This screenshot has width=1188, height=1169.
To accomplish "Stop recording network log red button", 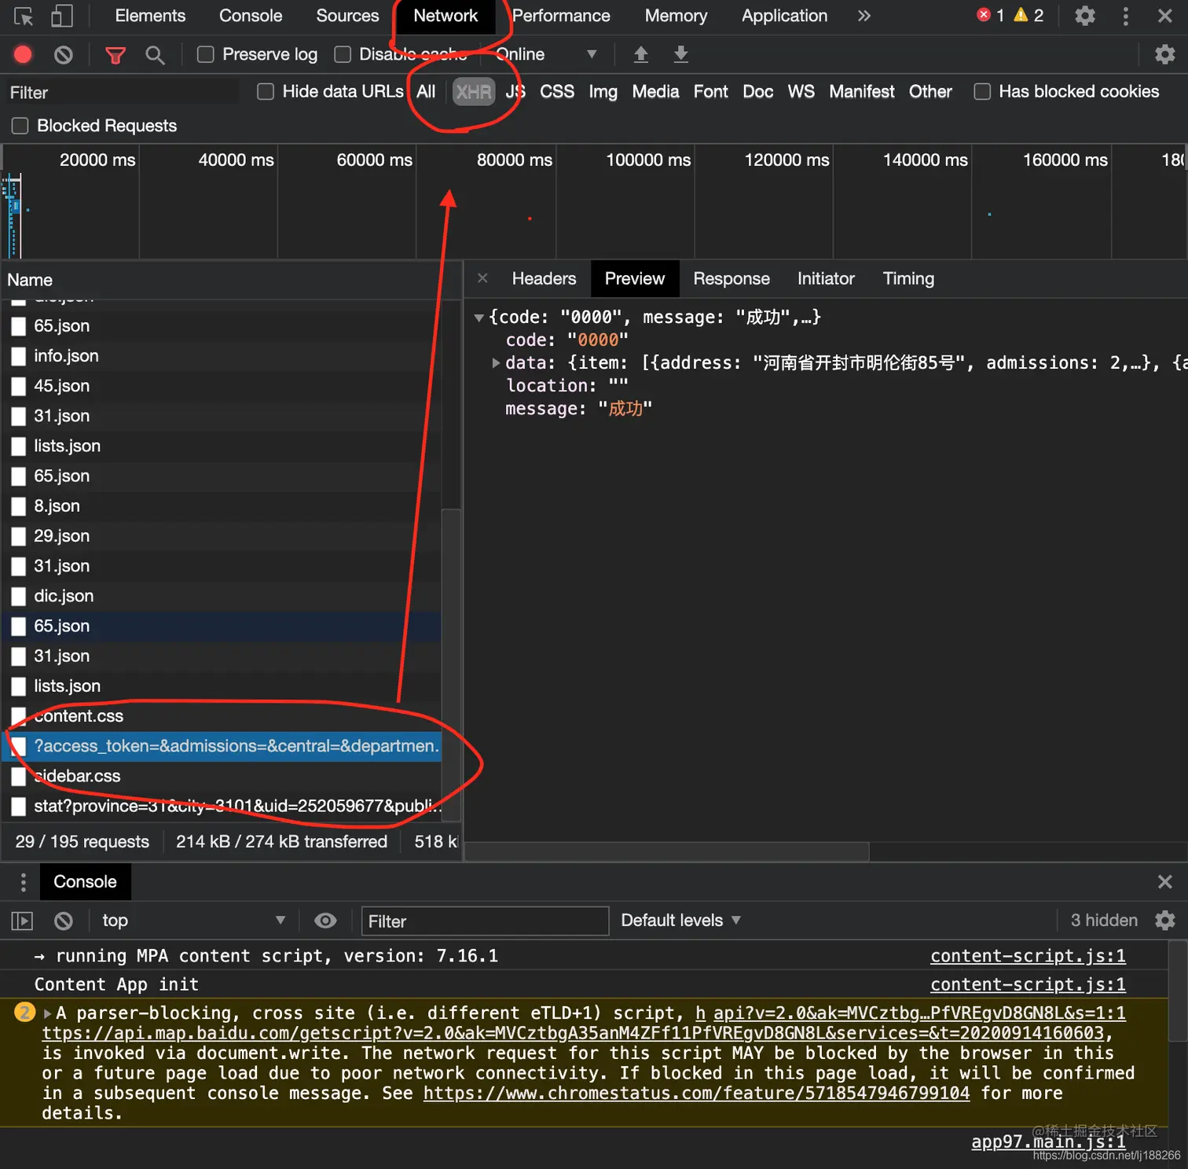I will (x=23, y=54).
